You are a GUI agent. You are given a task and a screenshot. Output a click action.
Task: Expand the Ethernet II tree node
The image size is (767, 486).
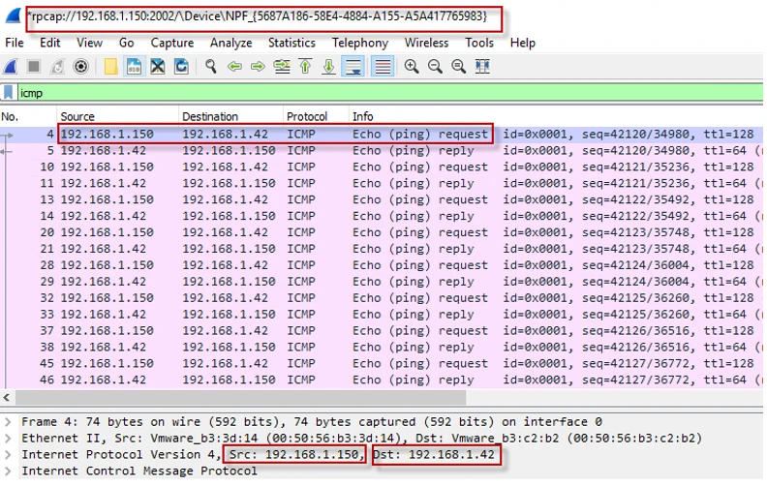click(x=10, y=439)
